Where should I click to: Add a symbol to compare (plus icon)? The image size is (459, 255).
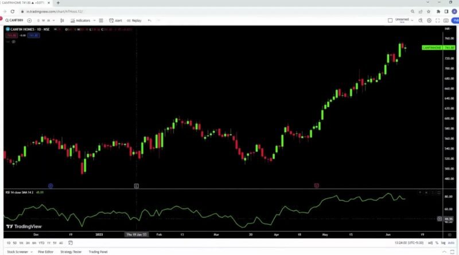click(29, 21)
